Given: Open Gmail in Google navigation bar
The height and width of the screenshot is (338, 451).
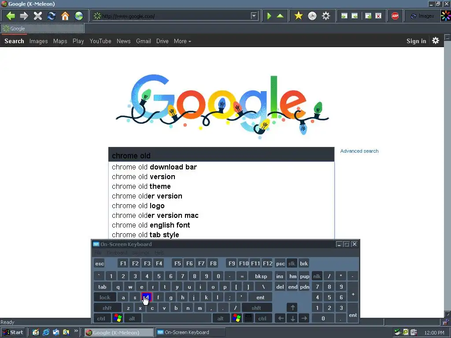Looking at the screenshot, I should [x=144, y=41].
